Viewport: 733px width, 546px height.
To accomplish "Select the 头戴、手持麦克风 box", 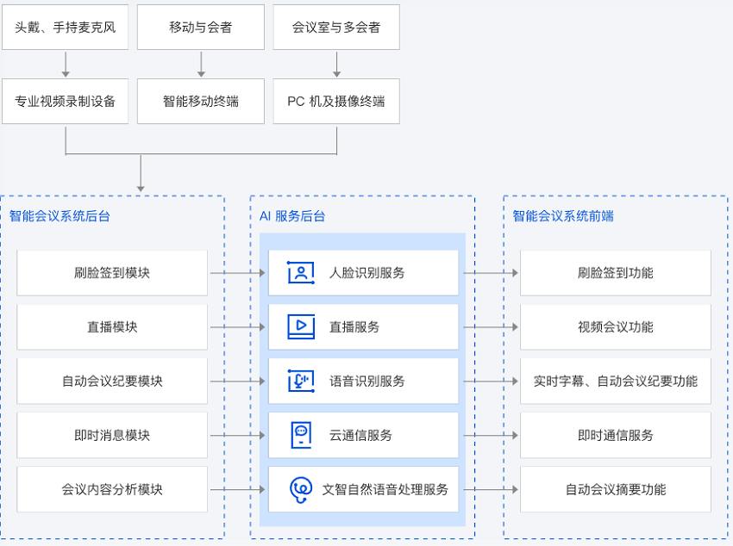I will [x=66, y=27].
